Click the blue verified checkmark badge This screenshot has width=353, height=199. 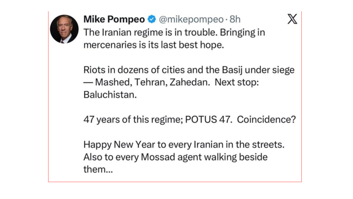tap(151, 19)
